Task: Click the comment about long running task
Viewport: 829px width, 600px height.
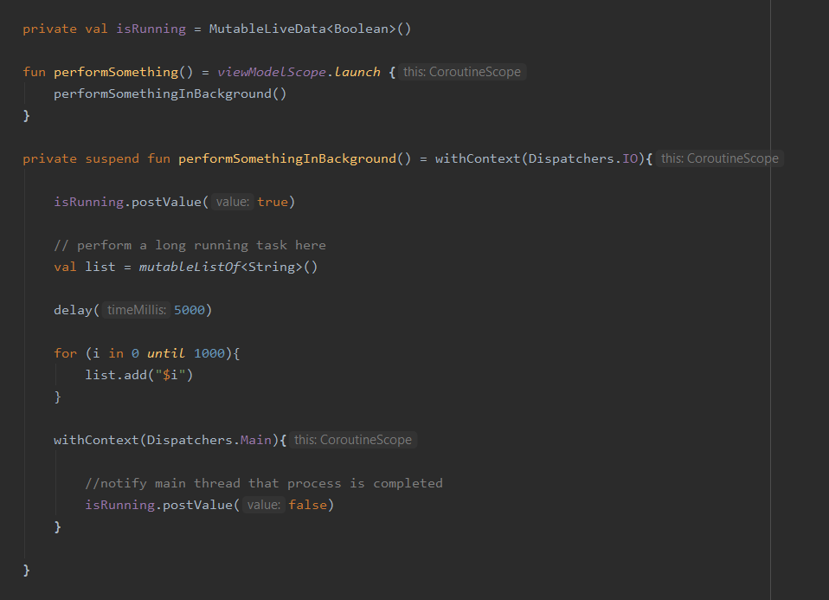Action: [190, 246]
